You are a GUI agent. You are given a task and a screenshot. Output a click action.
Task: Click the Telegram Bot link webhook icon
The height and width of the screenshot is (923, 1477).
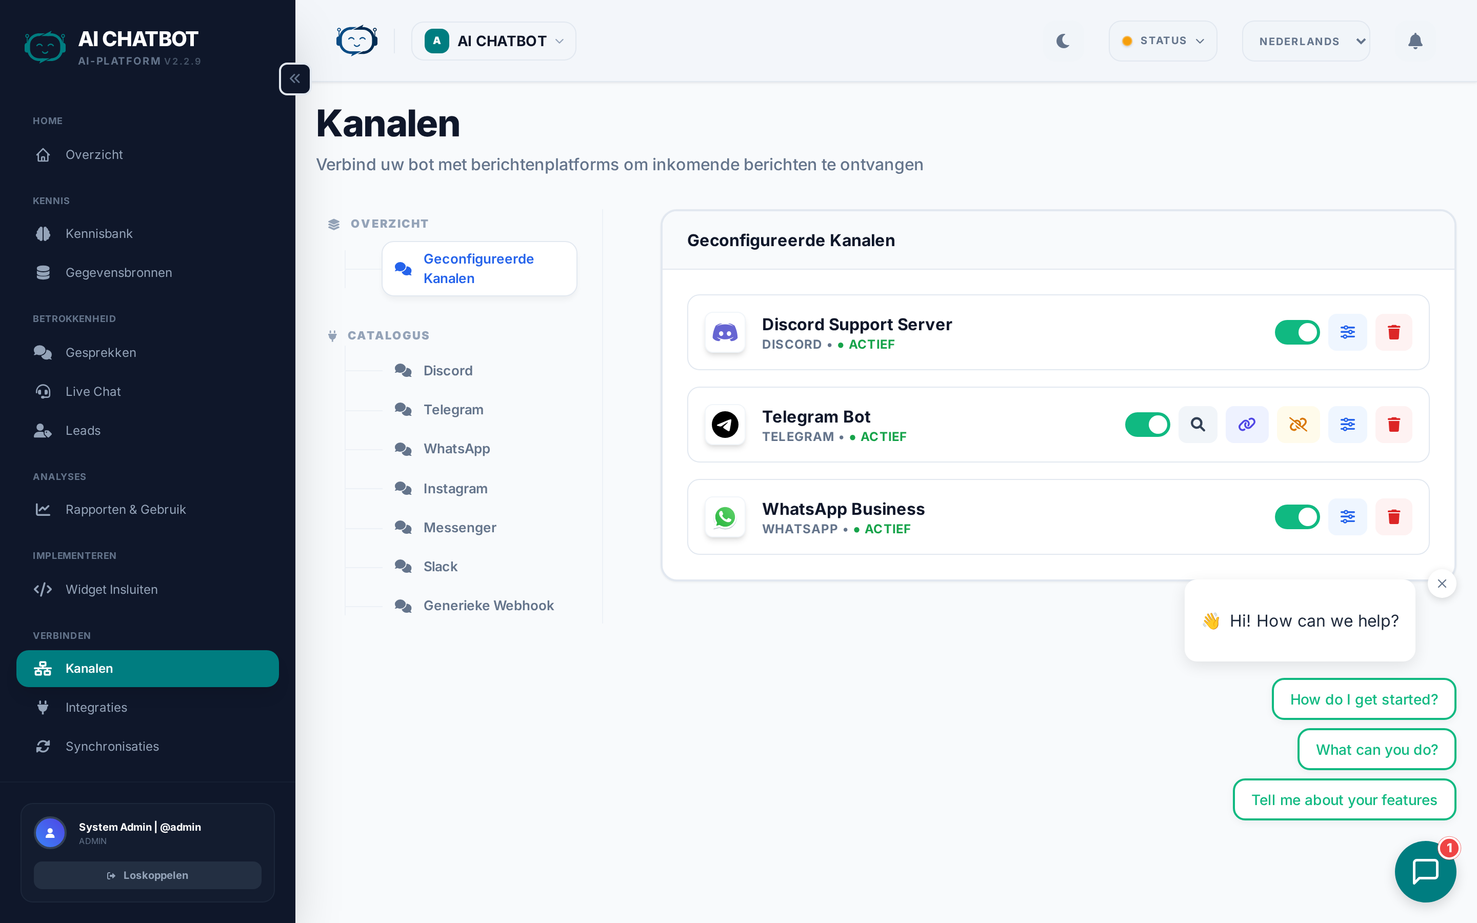click(x=1246, y=424)
